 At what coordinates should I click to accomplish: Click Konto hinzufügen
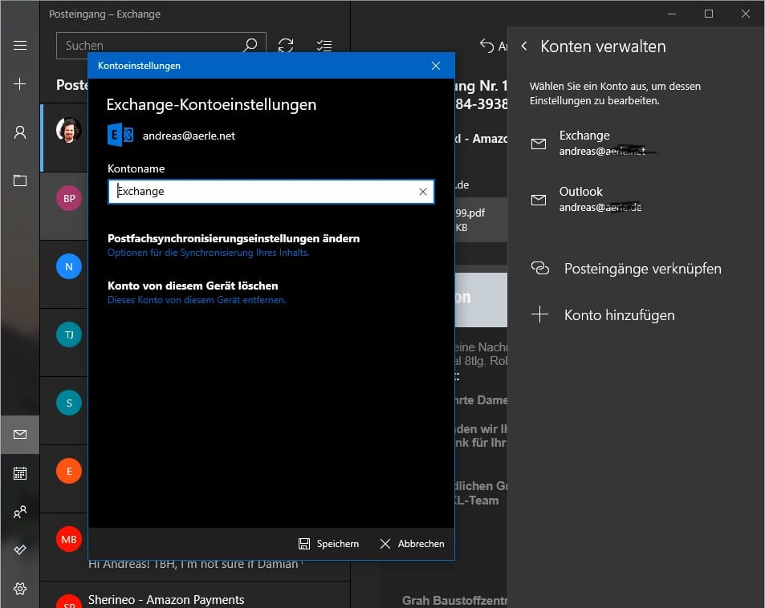[x=618, y=315]
